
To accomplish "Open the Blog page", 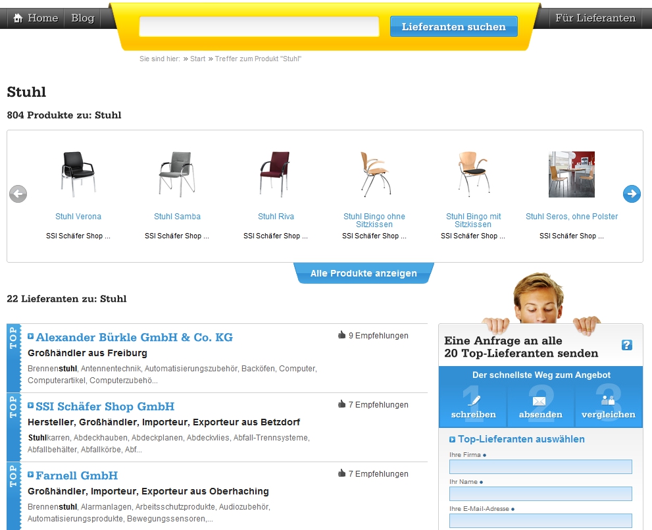I will click(x=83, y=18).
